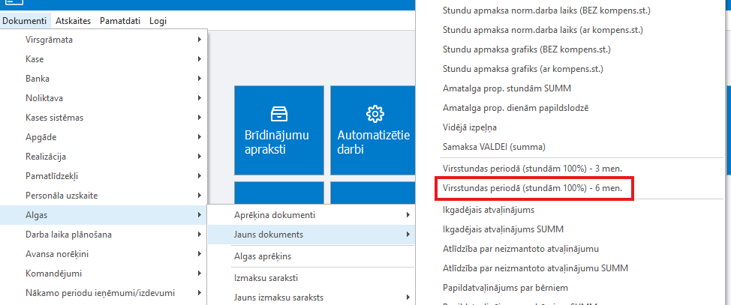The width and height of the screenshot is (731, 305).
Task: Open the Brīdinājumu apraksti tile
Action: (278, 130)
